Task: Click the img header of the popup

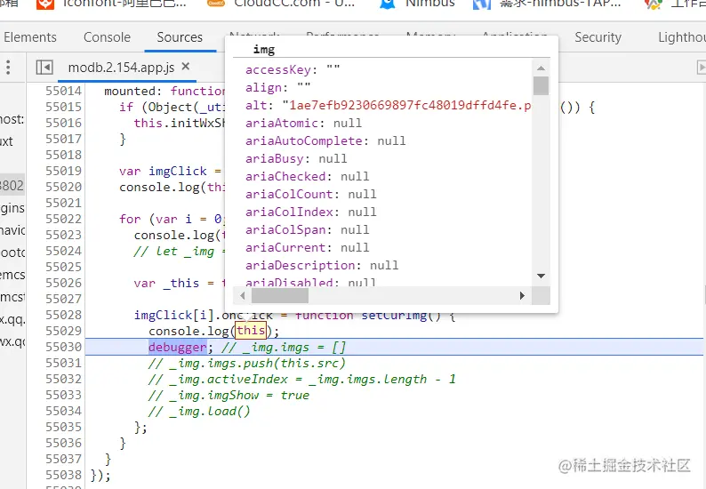Action: click(x=264, y=50)
